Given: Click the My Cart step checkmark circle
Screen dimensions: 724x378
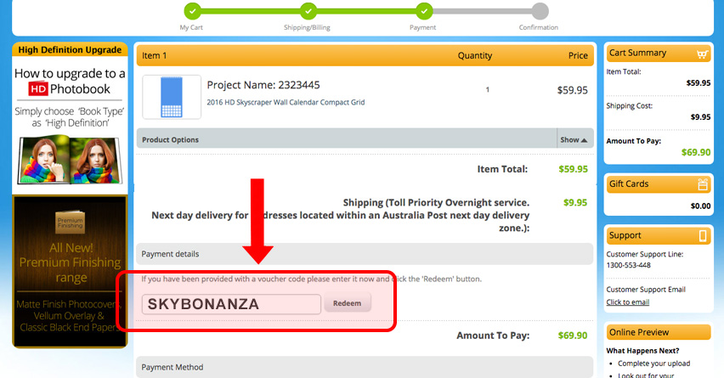Looking at the screenshot, I should [x=192, y=11].
